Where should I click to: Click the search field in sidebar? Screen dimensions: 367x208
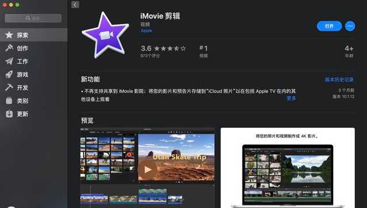pos(33,18)
